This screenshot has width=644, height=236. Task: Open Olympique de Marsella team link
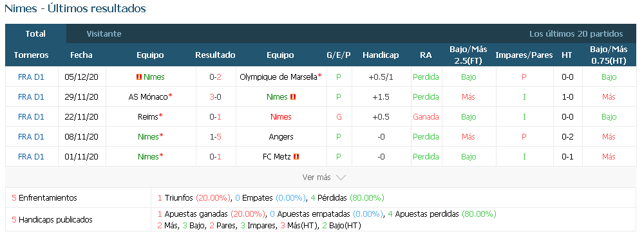point(278,77)
